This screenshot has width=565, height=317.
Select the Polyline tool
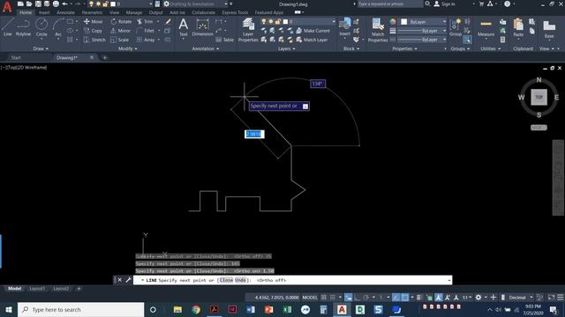[23, 27]
